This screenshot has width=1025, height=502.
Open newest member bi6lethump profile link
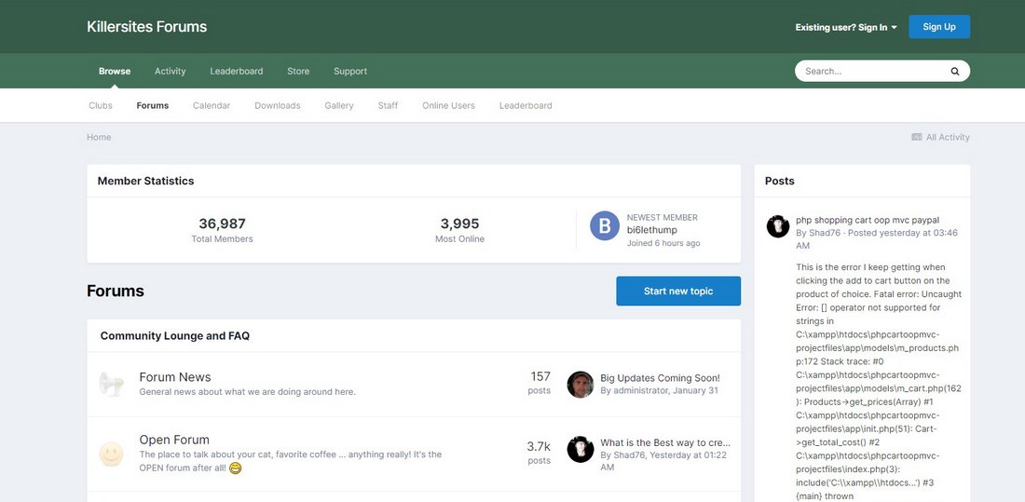[x=651, y=230]
